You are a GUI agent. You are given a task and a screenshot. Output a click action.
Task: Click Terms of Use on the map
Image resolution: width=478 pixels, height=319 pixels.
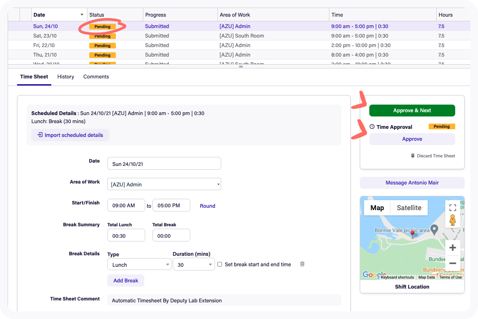(450, 277)
